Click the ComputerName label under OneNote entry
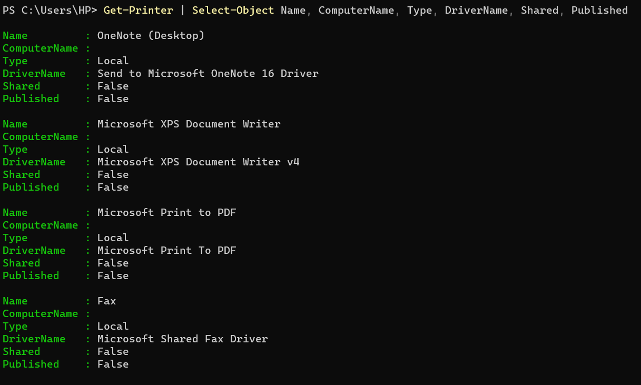The image size is (641, 385). click(40, 48)
